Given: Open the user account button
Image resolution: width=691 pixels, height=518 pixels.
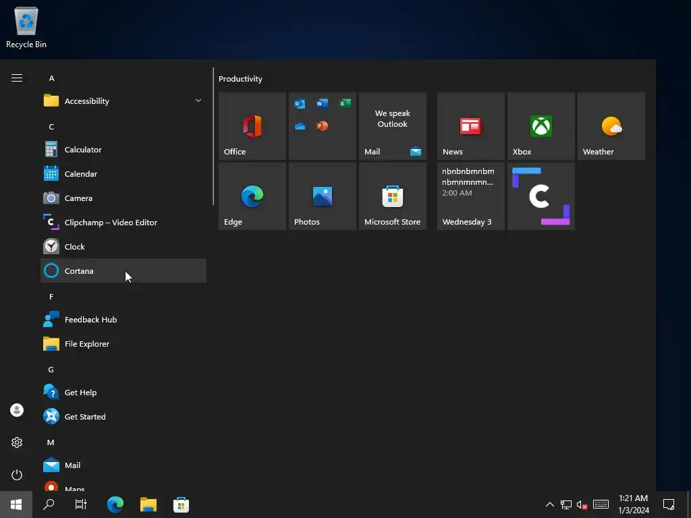Looking at the screenshot, I should (17, 410).
